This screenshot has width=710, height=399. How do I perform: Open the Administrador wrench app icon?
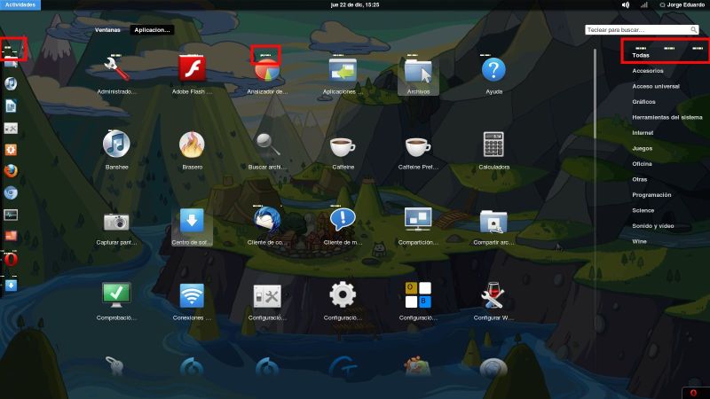tap(116, 69)
